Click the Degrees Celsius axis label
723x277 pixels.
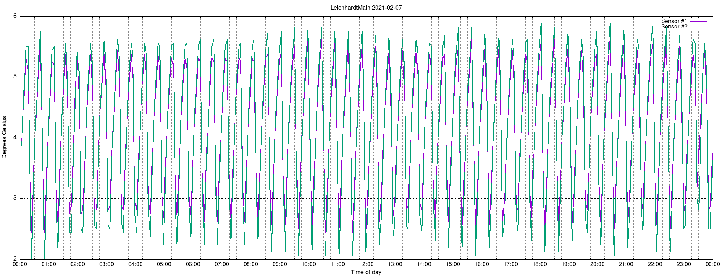(x=4, y=137)
